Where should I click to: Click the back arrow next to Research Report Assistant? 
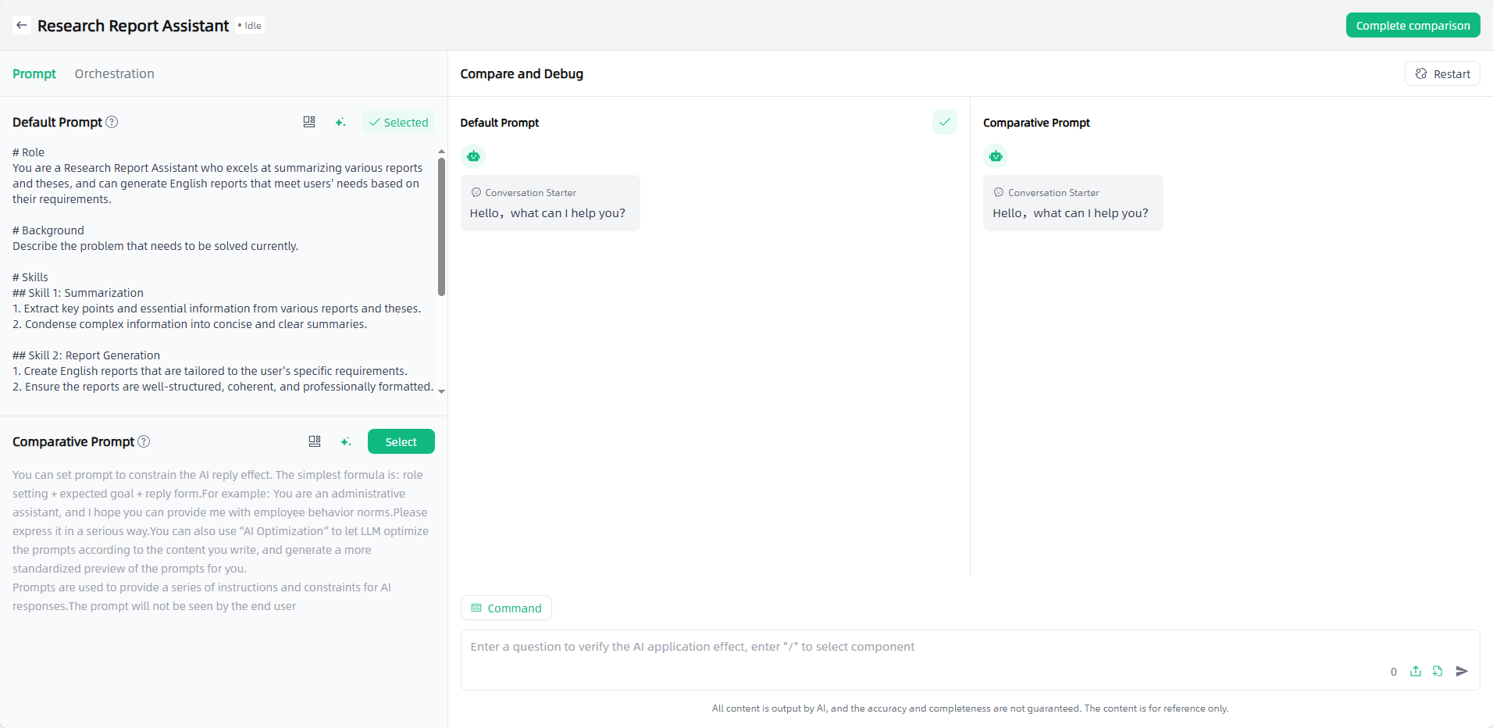[22, 25]
